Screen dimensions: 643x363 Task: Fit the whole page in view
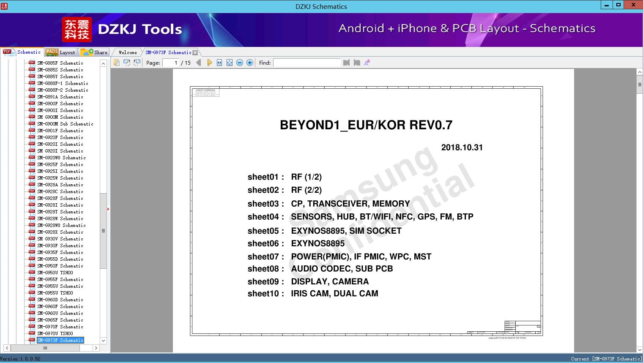(230, 63)
